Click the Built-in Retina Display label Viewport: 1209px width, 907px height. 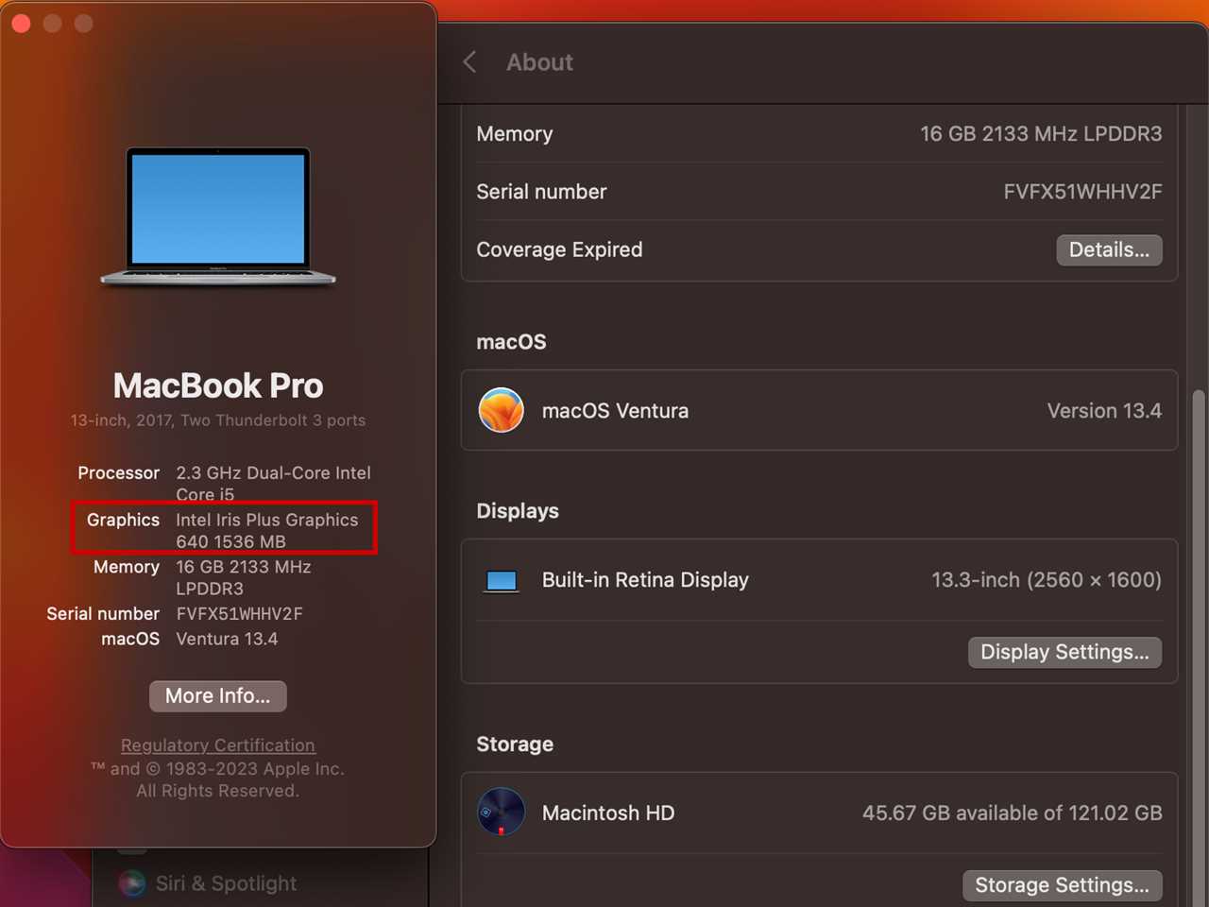(645, 580)
